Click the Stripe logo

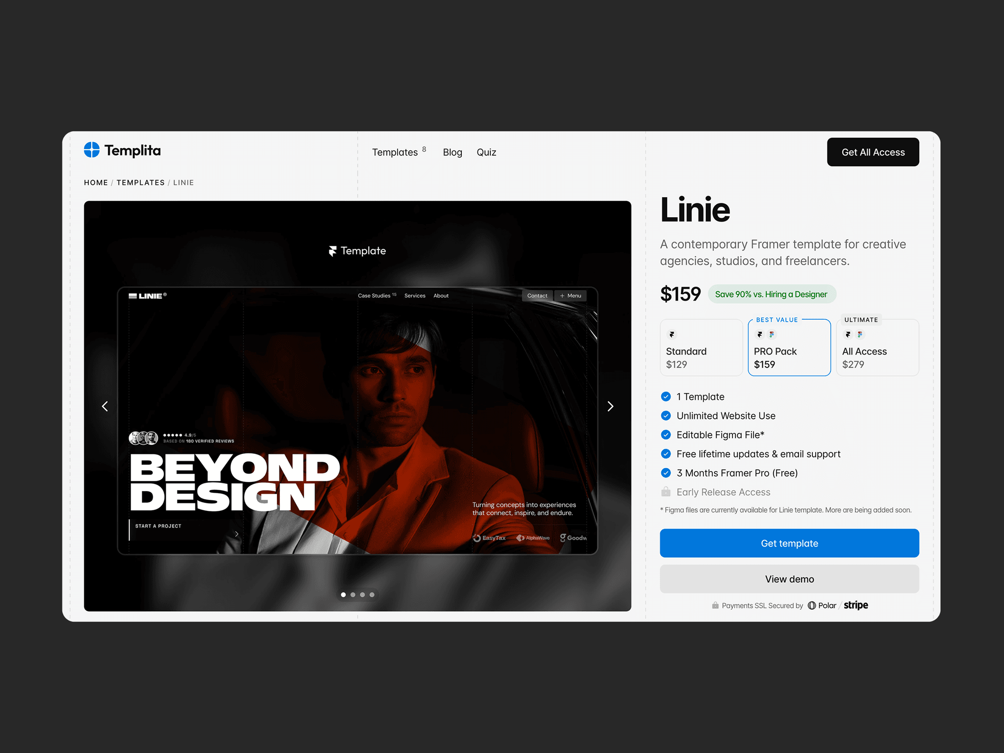click(856, 605)
